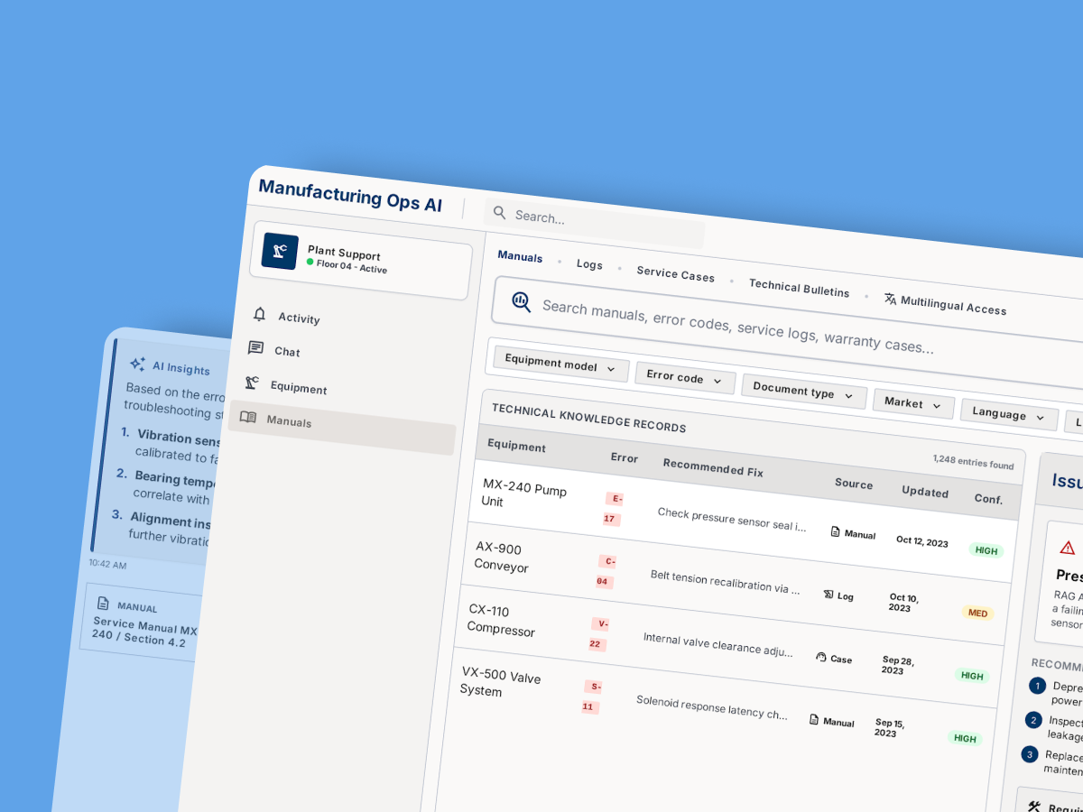Click step 1 badge in recommendations list
Image resolution: width=1083 pixels, height=812 pixels.
point(1037,686)
